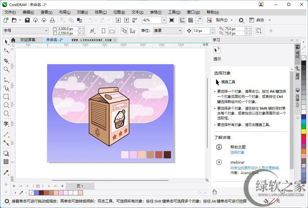Select the Rectangle tool

coord(6,97)
